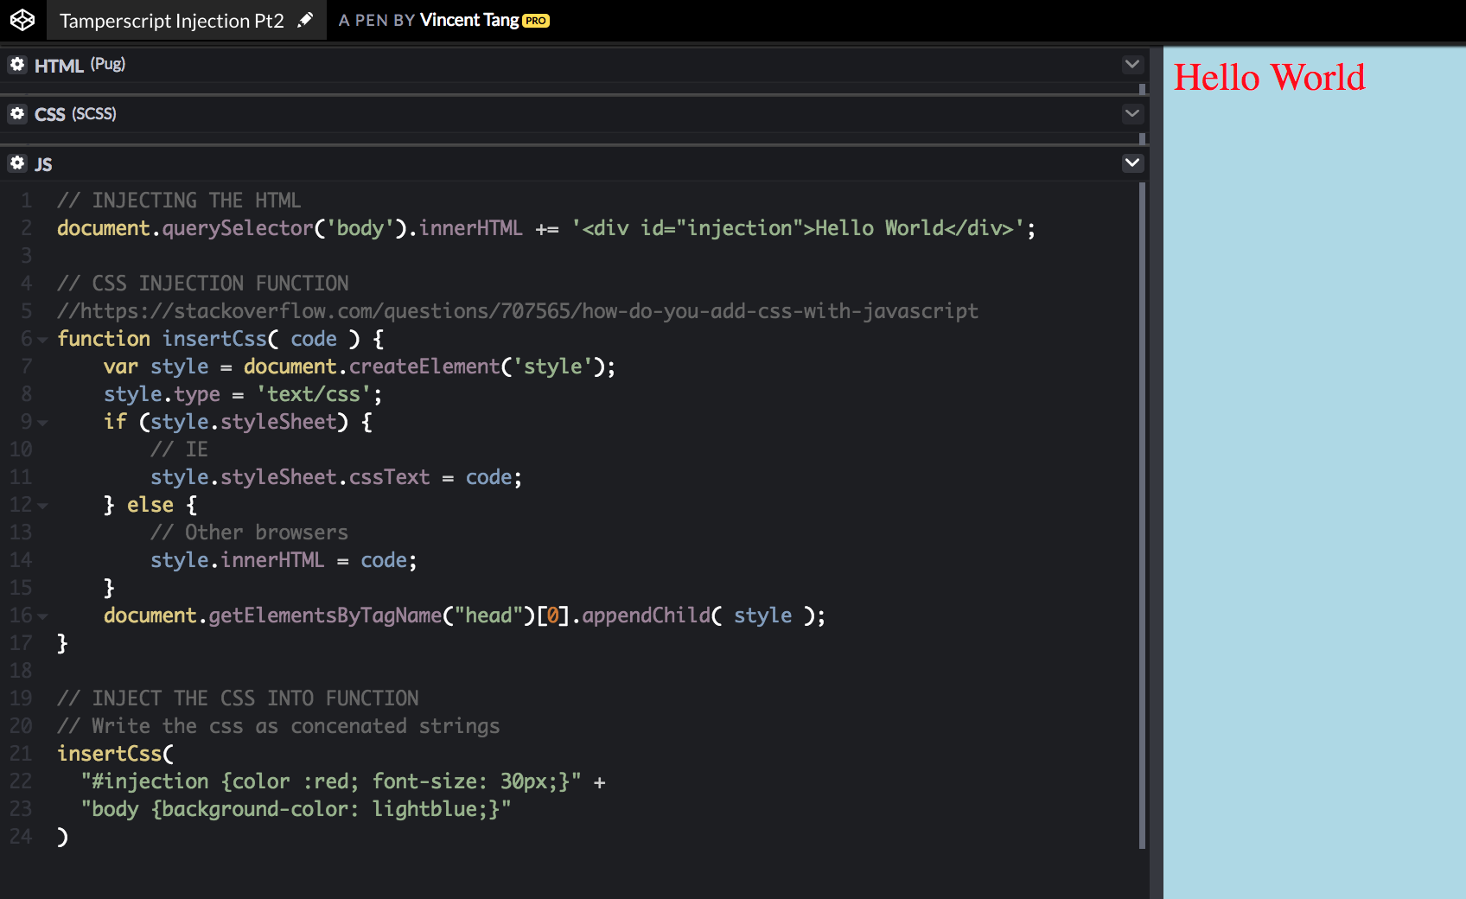1466x899 pixels.
Task: Click the '// INJECTING THE HTML' comment
Action: click(x=179, y=201)
